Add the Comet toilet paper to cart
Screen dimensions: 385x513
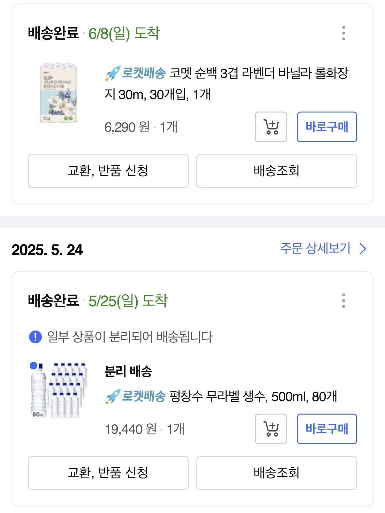(x=271, y=127)
